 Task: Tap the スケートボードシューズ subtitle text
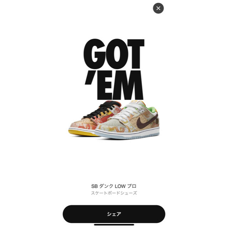click(114, 193)
